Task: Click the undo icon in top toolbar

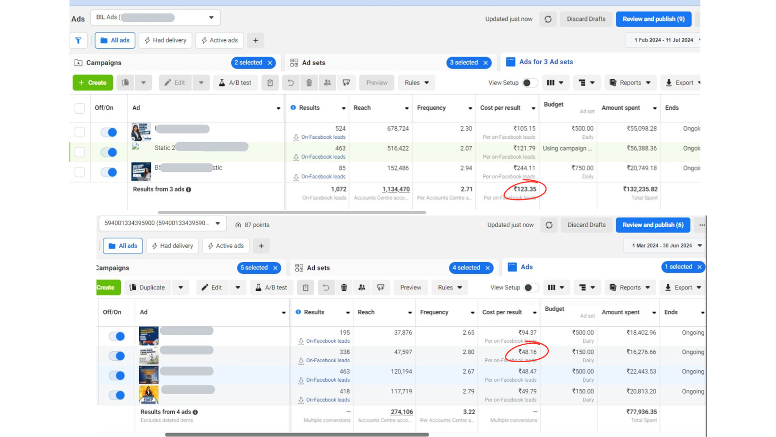Action: pyautogui.click(x=291, y=83)
